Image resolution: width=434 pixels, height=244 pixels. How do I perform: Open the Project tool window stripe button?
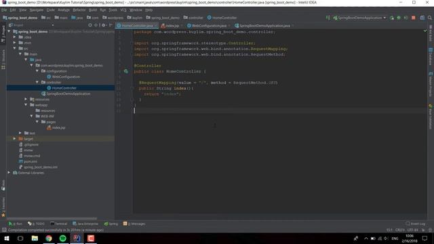(3, 35)
